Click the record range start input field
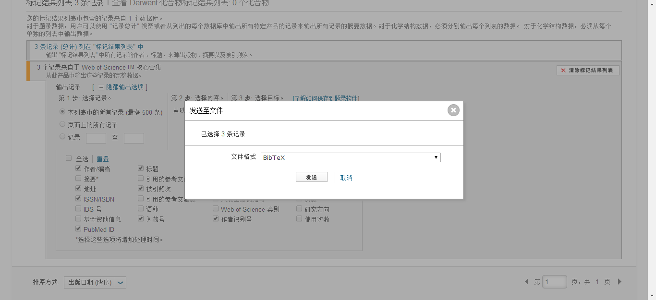The height and width of the screenshot is (300, 656). [96, 138]
